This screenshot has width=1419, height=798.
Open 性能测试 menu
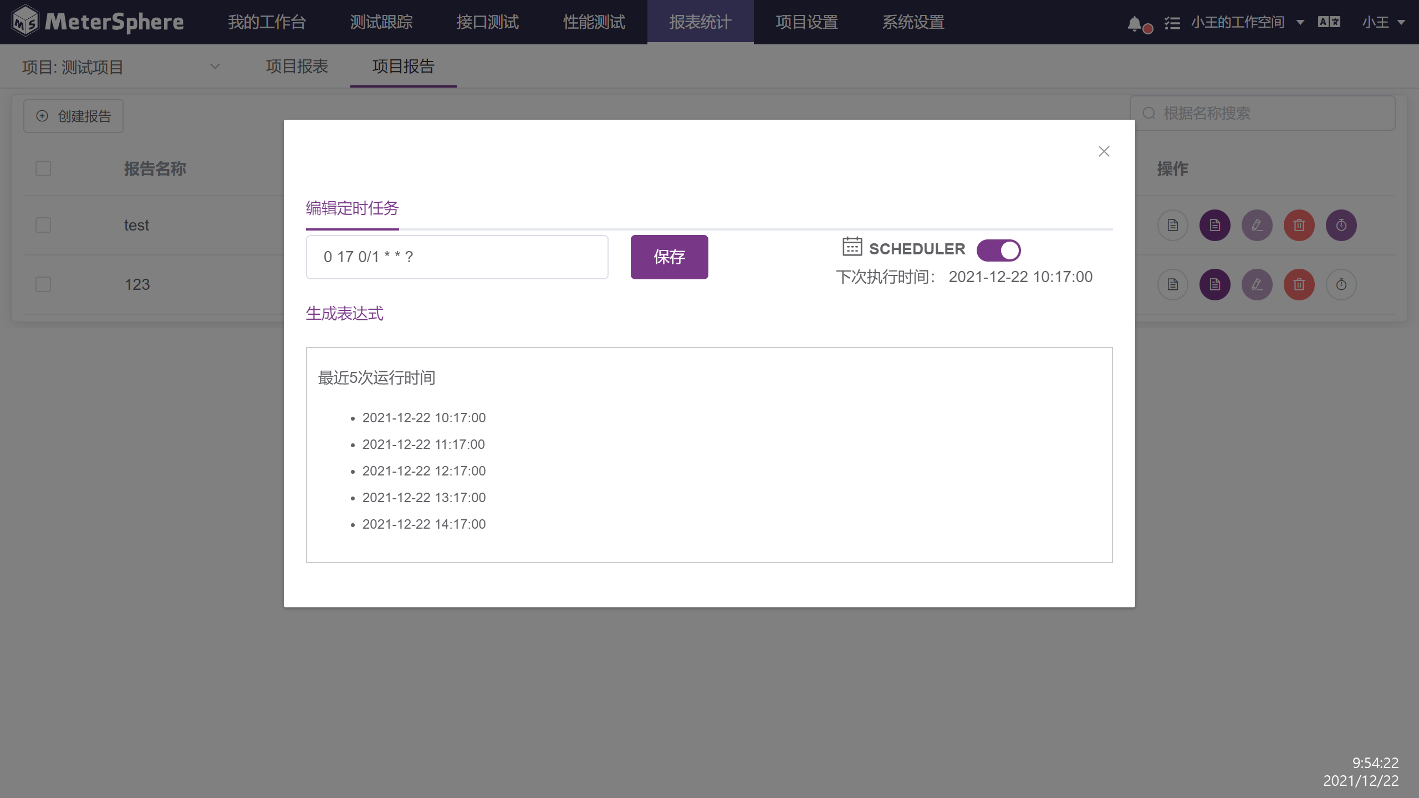click(594, 22)
